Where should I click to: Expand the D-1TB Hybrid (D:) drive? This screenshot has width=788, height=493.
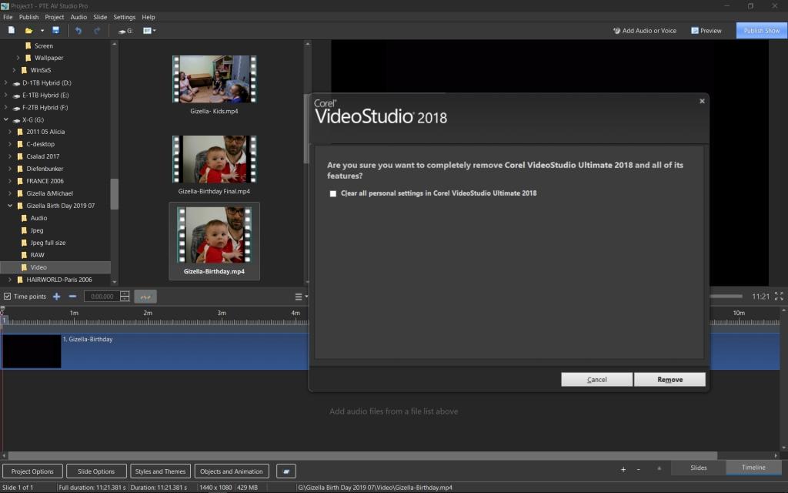(6, 82)
